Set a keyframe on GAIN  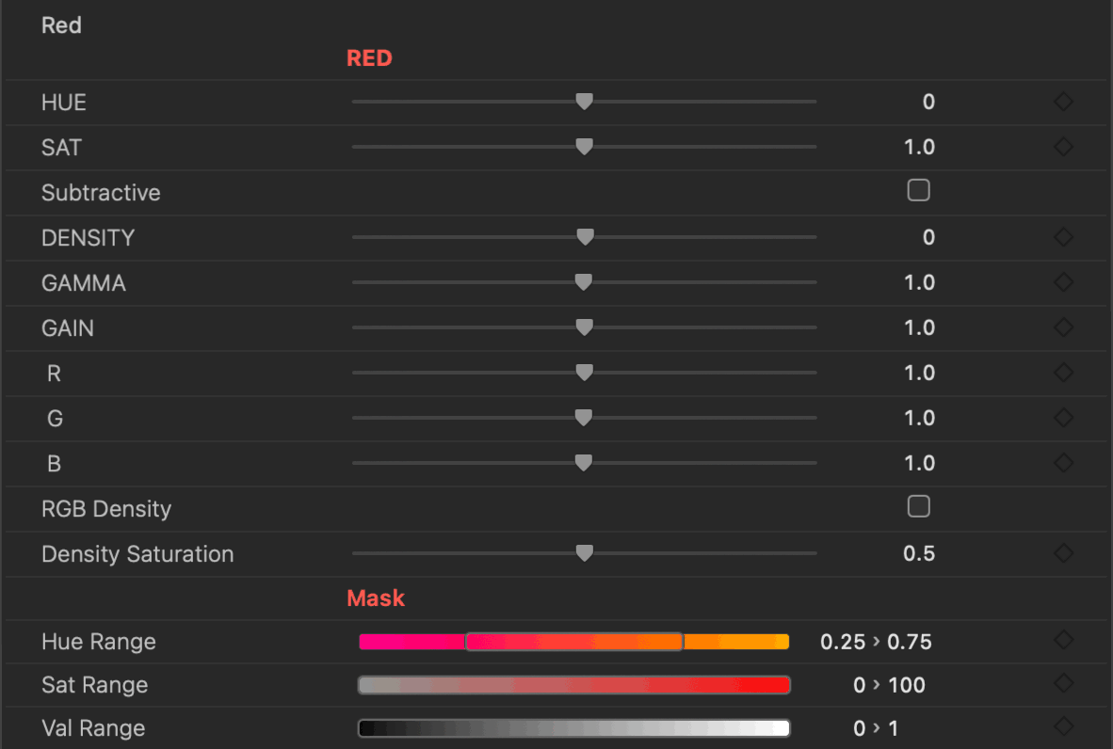tap(1062, 327)
